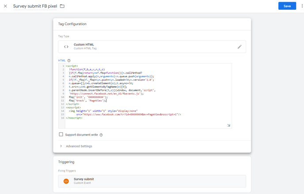
Task: Click the HTML field label
Action: click(x=62, y=60)
